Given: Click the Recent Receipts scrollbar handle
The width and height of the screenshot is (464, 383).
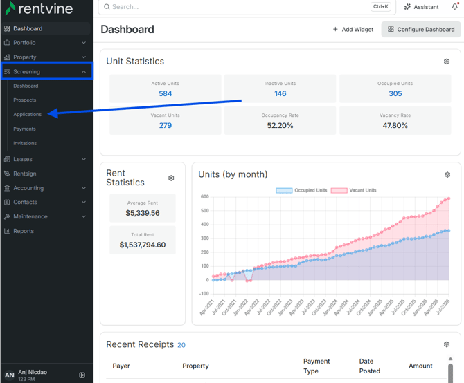Looking at the screenshot, I should [x=450, y=373].
